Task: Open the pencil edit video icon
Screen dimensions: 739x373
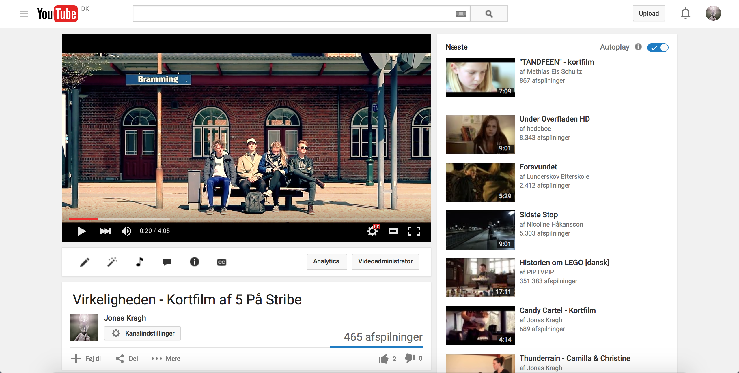Action: [x=85, y=262]
